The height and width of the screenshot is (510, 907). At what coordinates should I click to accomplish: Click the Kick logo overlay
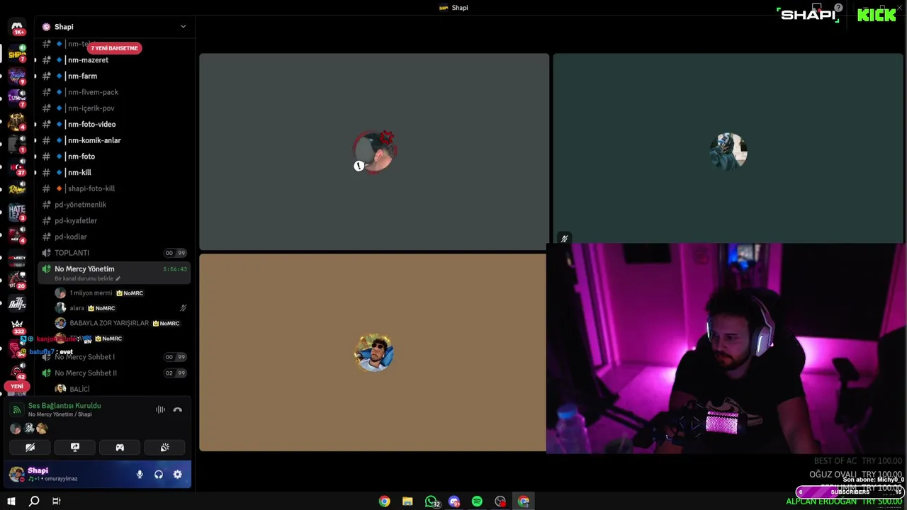tap(877, 15)
